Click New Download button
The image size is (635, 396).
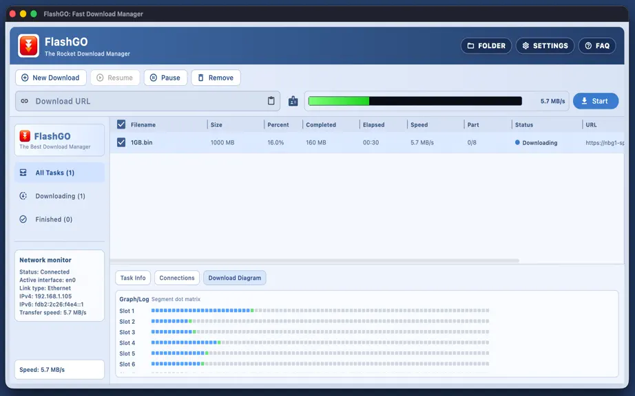51,78
